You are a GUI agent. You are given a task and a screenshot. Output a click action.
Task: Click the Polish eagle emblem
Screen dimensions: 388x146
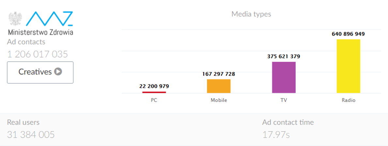coord(15,18)
